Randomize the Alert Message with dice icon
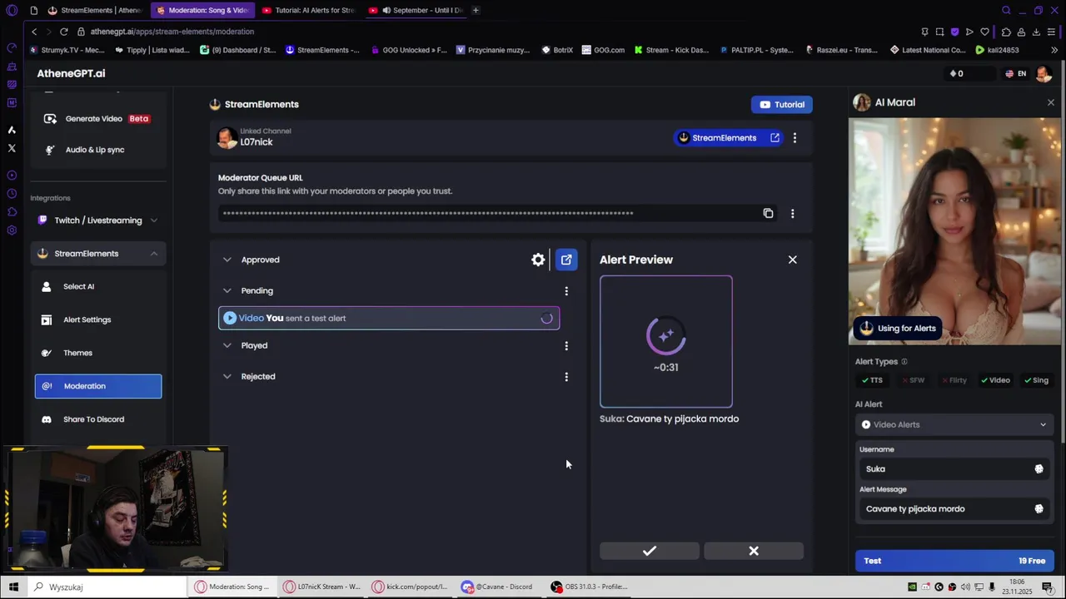The image size is (1066, 599). coord(1039,509)
